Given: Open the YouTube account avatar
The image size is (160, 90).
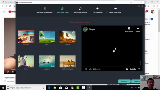Looking at the screenshot, I should [x=153, y=12].
